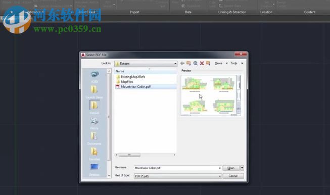Click file list scroll left arrow

pos(116,155)
